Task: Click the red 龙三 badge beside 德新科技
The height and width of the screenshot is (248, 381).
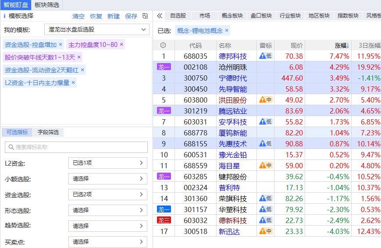Action: click(x=164, y=220)
